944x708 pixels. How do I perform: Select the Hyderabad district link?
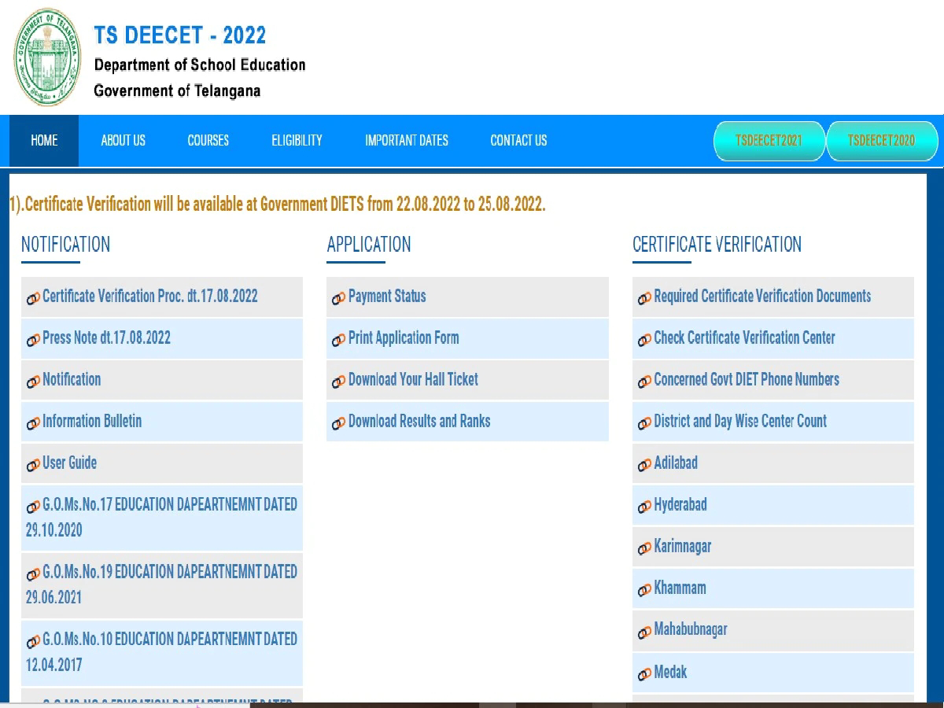(680, 505)
